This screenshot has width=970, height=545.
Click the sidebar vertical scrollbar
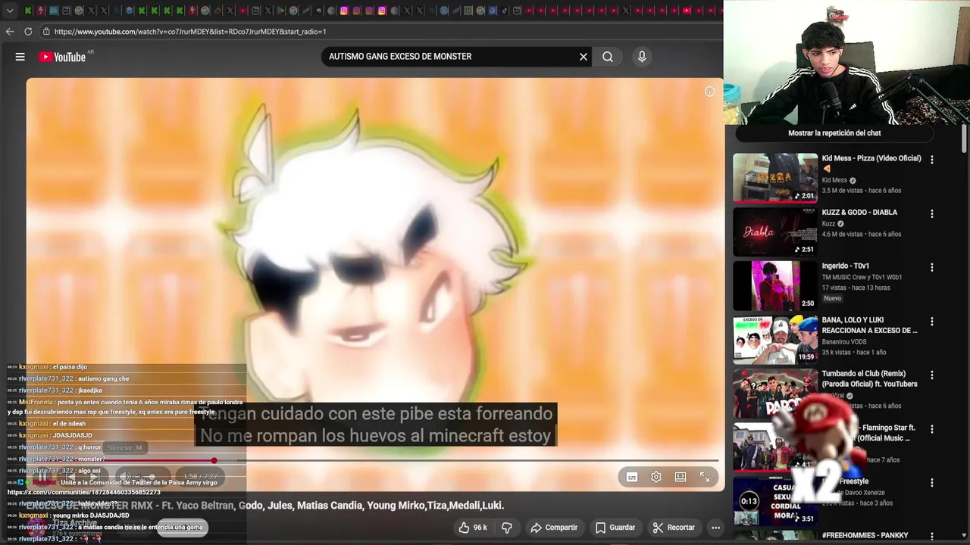point(964,138)
